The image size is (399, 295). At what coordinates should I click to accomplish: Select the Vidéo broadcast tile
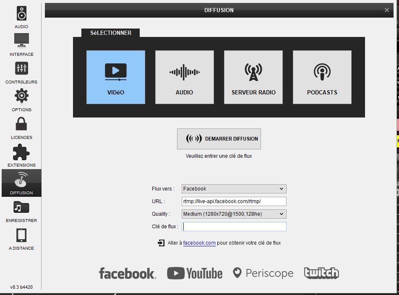(x=116, y=77)
